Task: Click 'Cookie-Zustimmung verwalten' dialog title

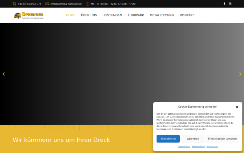Action: click(198, 107)
